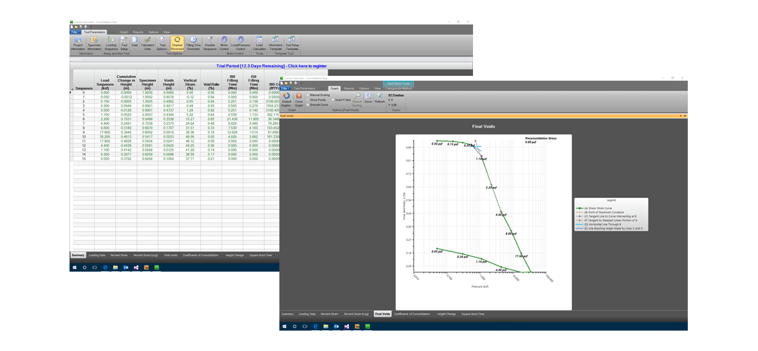758x351 pixels.
Task: Switch to Options ribbon tab in back window
Action: point(153,32)
